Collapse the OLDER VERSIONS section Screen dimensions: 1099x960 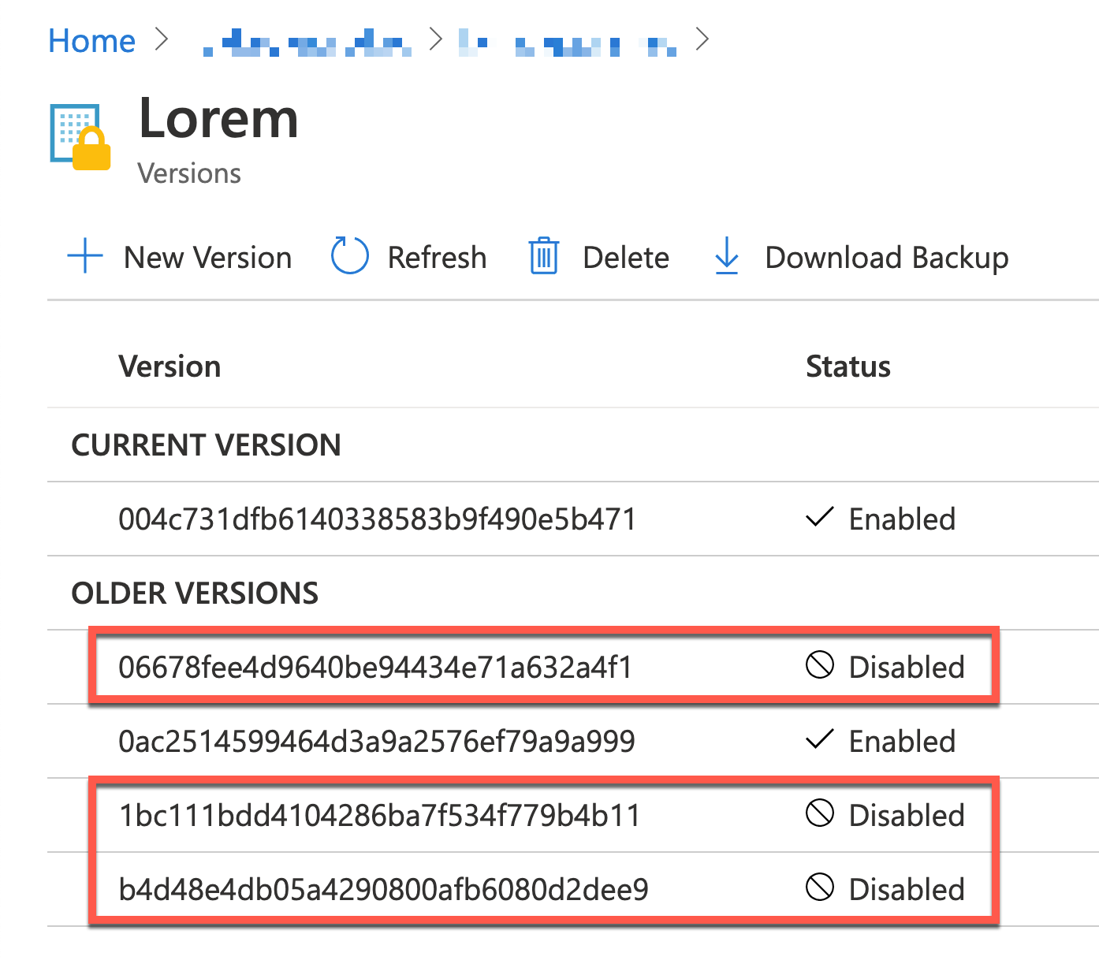point(194,593)
